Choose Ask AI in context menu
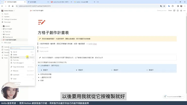 click(22, 52)
